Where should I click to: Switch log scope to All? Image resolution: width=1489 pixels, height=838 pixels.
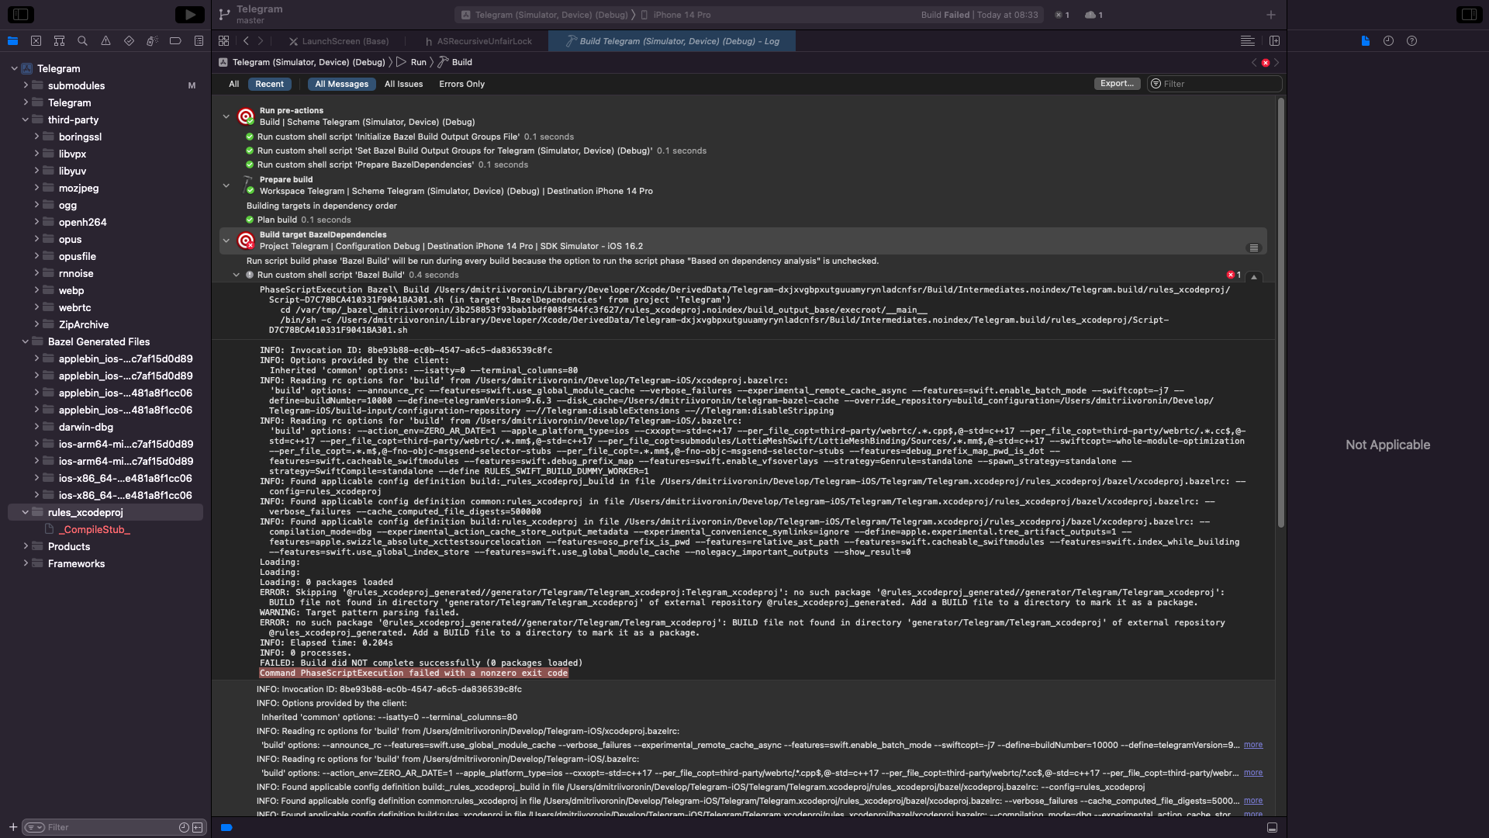pos(233,84)
